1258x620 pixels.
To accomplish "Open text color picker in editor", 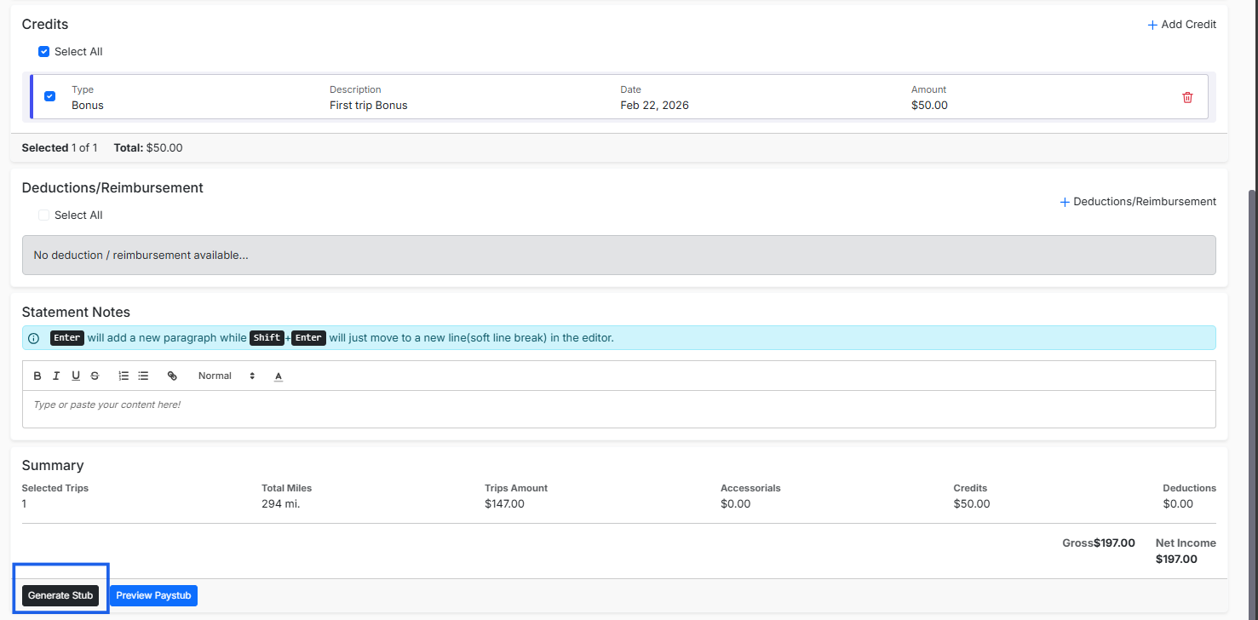I will pyautogui.click(x=279, y=376).
